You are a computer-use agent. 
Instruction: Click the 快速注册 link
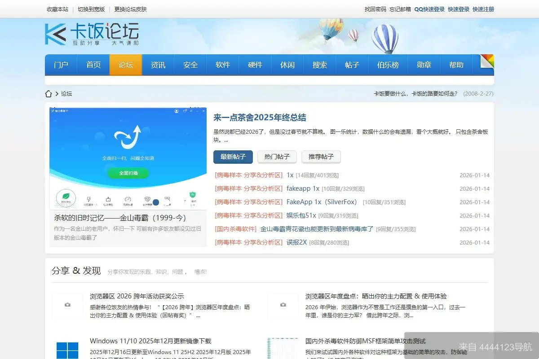[483, 9]
